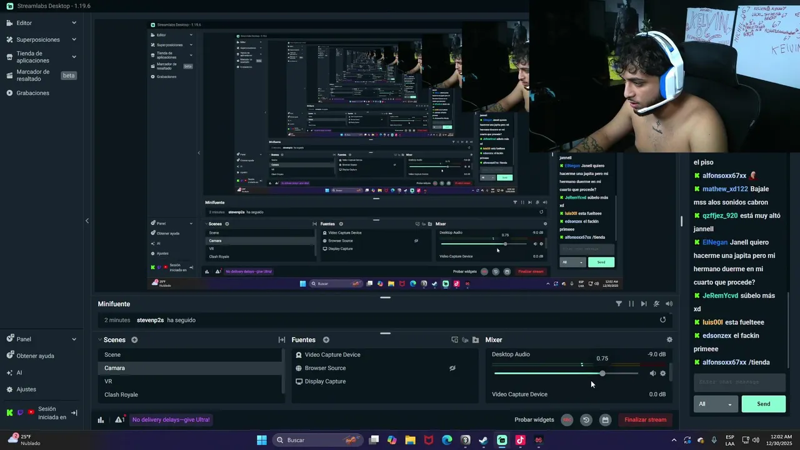Open mathew_xd122 chat username
Image resolution: width=800 pixels, height=450 pixels.
[x=725, y=189]
